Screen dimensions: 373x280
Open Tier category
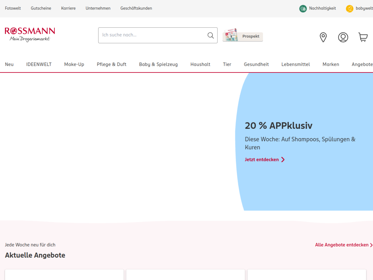click(227, 64)
